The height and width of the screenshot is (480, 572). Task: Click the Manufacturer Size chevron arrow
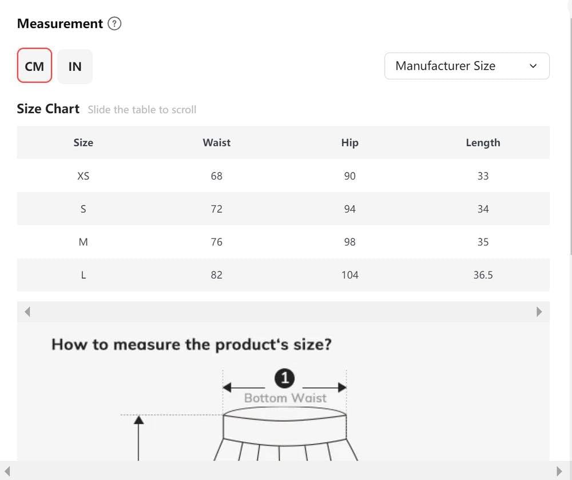(x=533, y=66)
